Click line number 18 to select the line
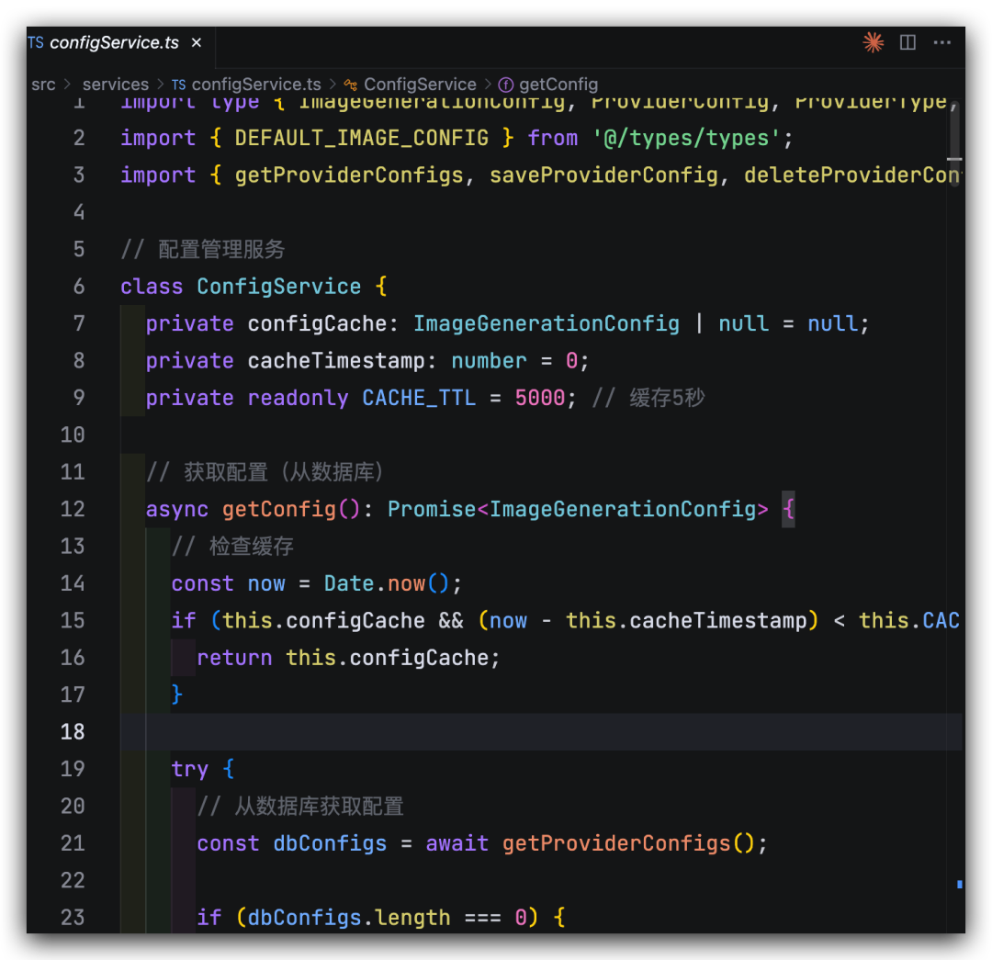Image resolution: width=992 pixels, height=960 pixels. click(x=73, y=731)
